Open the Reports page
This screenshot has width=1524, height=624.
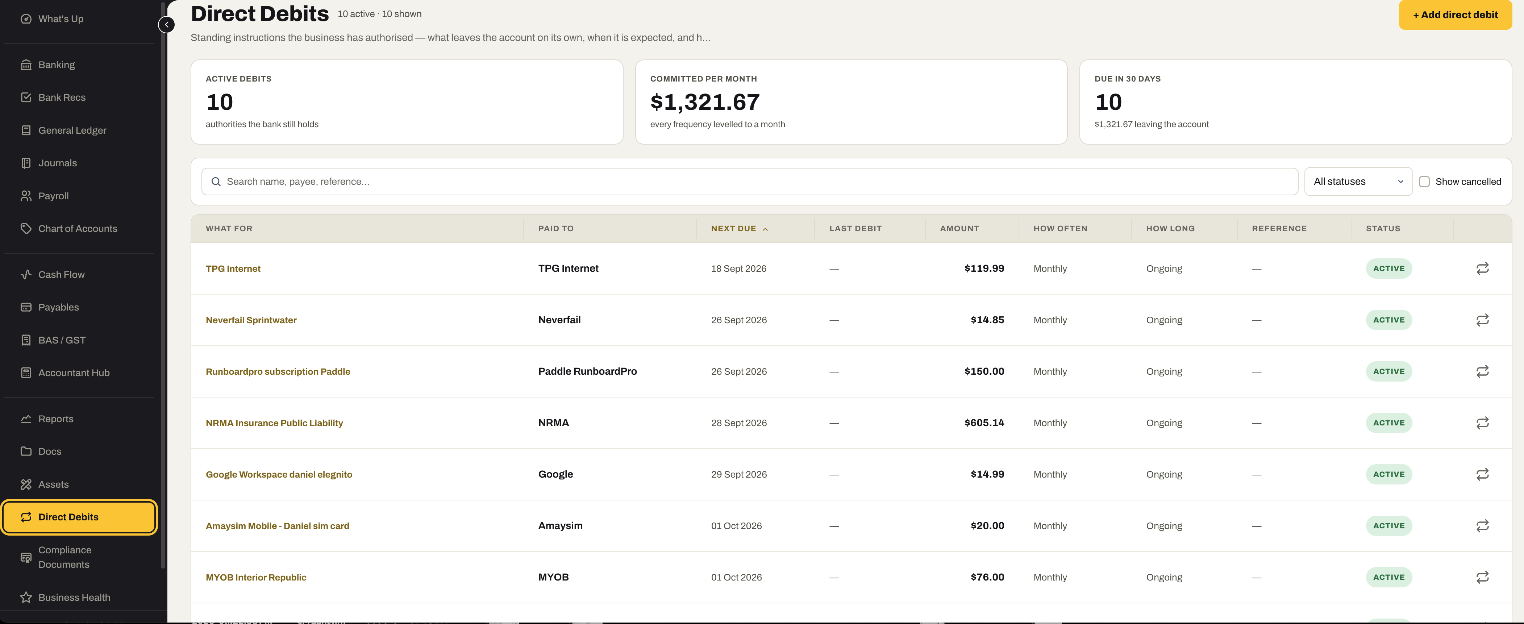[x=79, y=419]
